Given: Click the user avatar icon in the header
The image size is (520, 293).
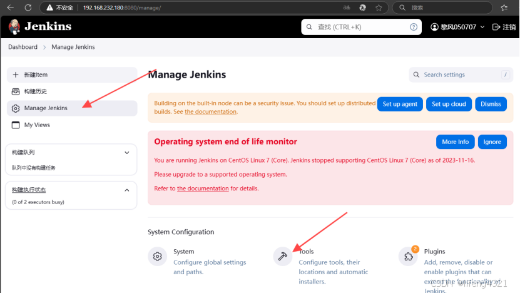Looking at the screenshot, I should coord(434,27).
